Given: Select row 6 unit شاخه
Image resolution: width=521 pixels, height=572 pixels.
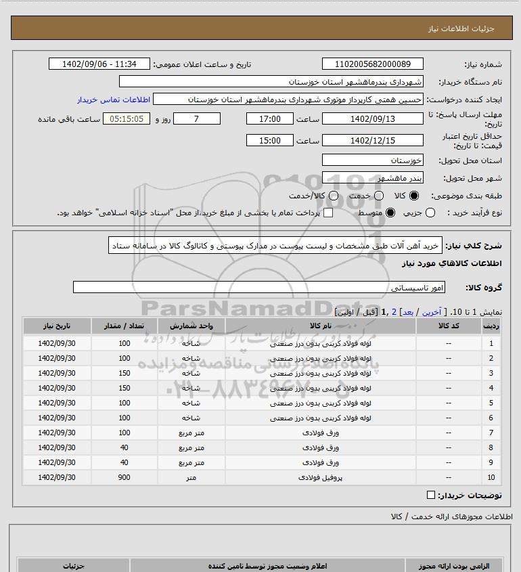Looking at the screenshot, I should click(191, 418).
